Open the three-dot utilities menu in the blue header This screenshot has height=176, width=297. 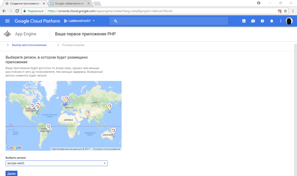(x=281, y=21)
